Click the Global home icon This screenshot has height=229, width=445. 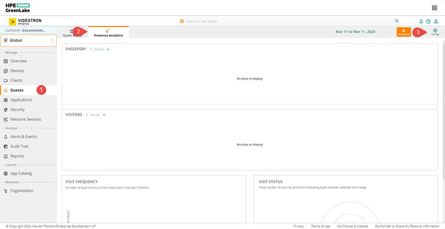click(6, 40)
